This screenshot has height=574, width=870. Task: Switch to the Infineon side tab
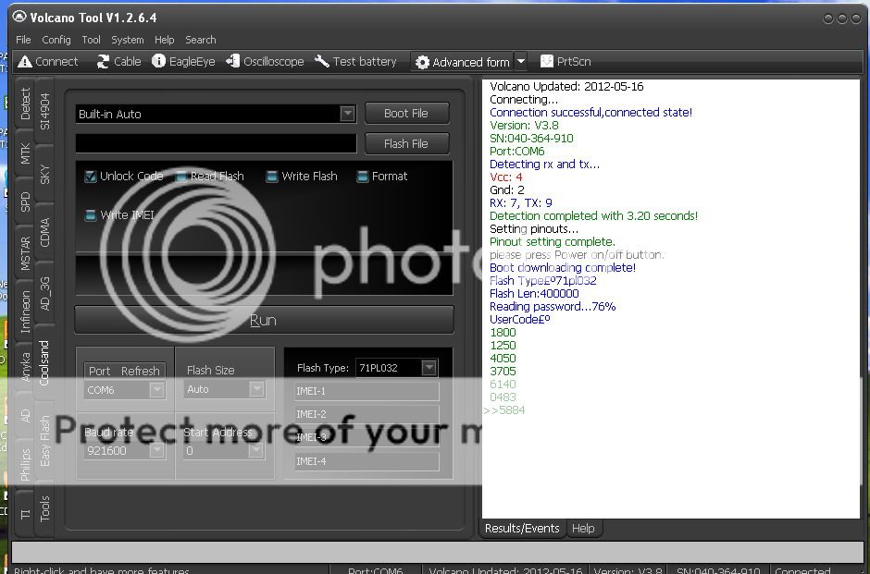tap(25, 311)
